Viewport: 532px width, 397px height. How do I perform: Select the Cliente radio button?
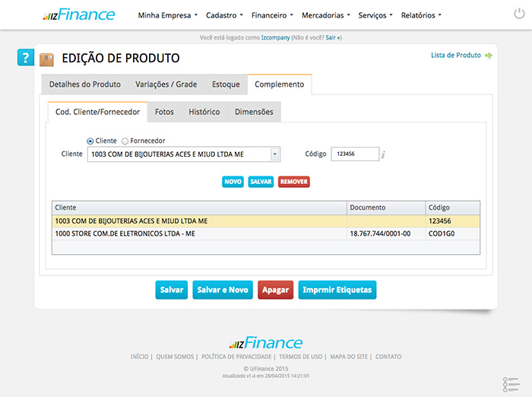point(90,141)
